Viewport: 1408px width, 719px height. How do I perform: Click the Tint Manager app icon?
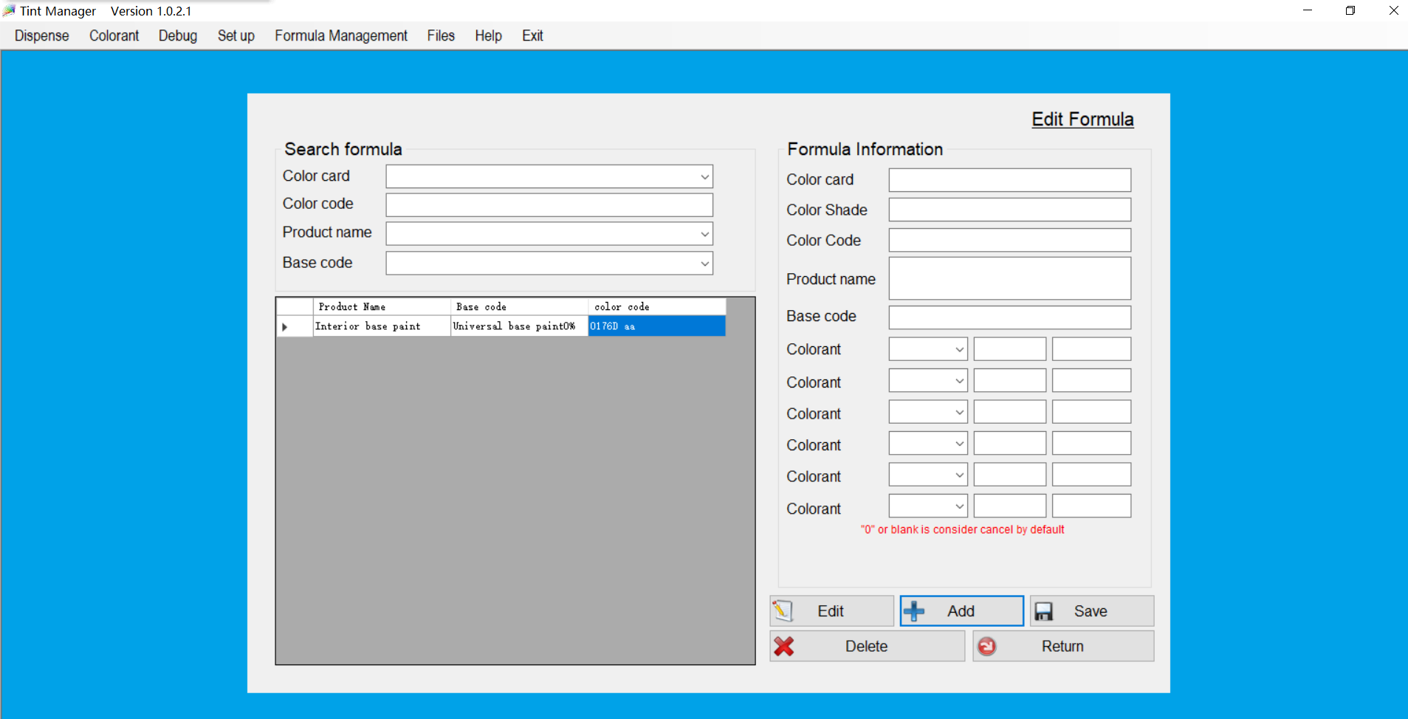[x=9, y=10]
